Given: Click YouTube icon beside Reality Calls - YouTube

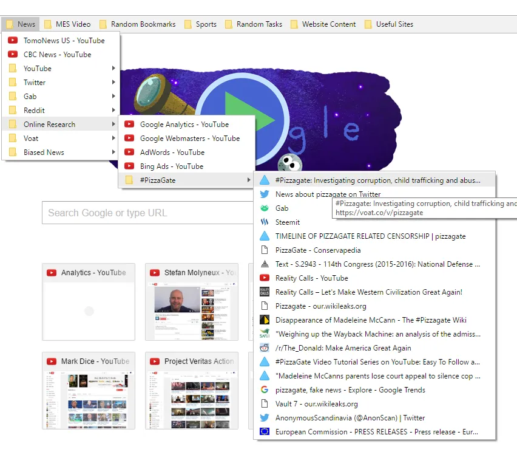Looking at the screenshot, I should 265,278.
